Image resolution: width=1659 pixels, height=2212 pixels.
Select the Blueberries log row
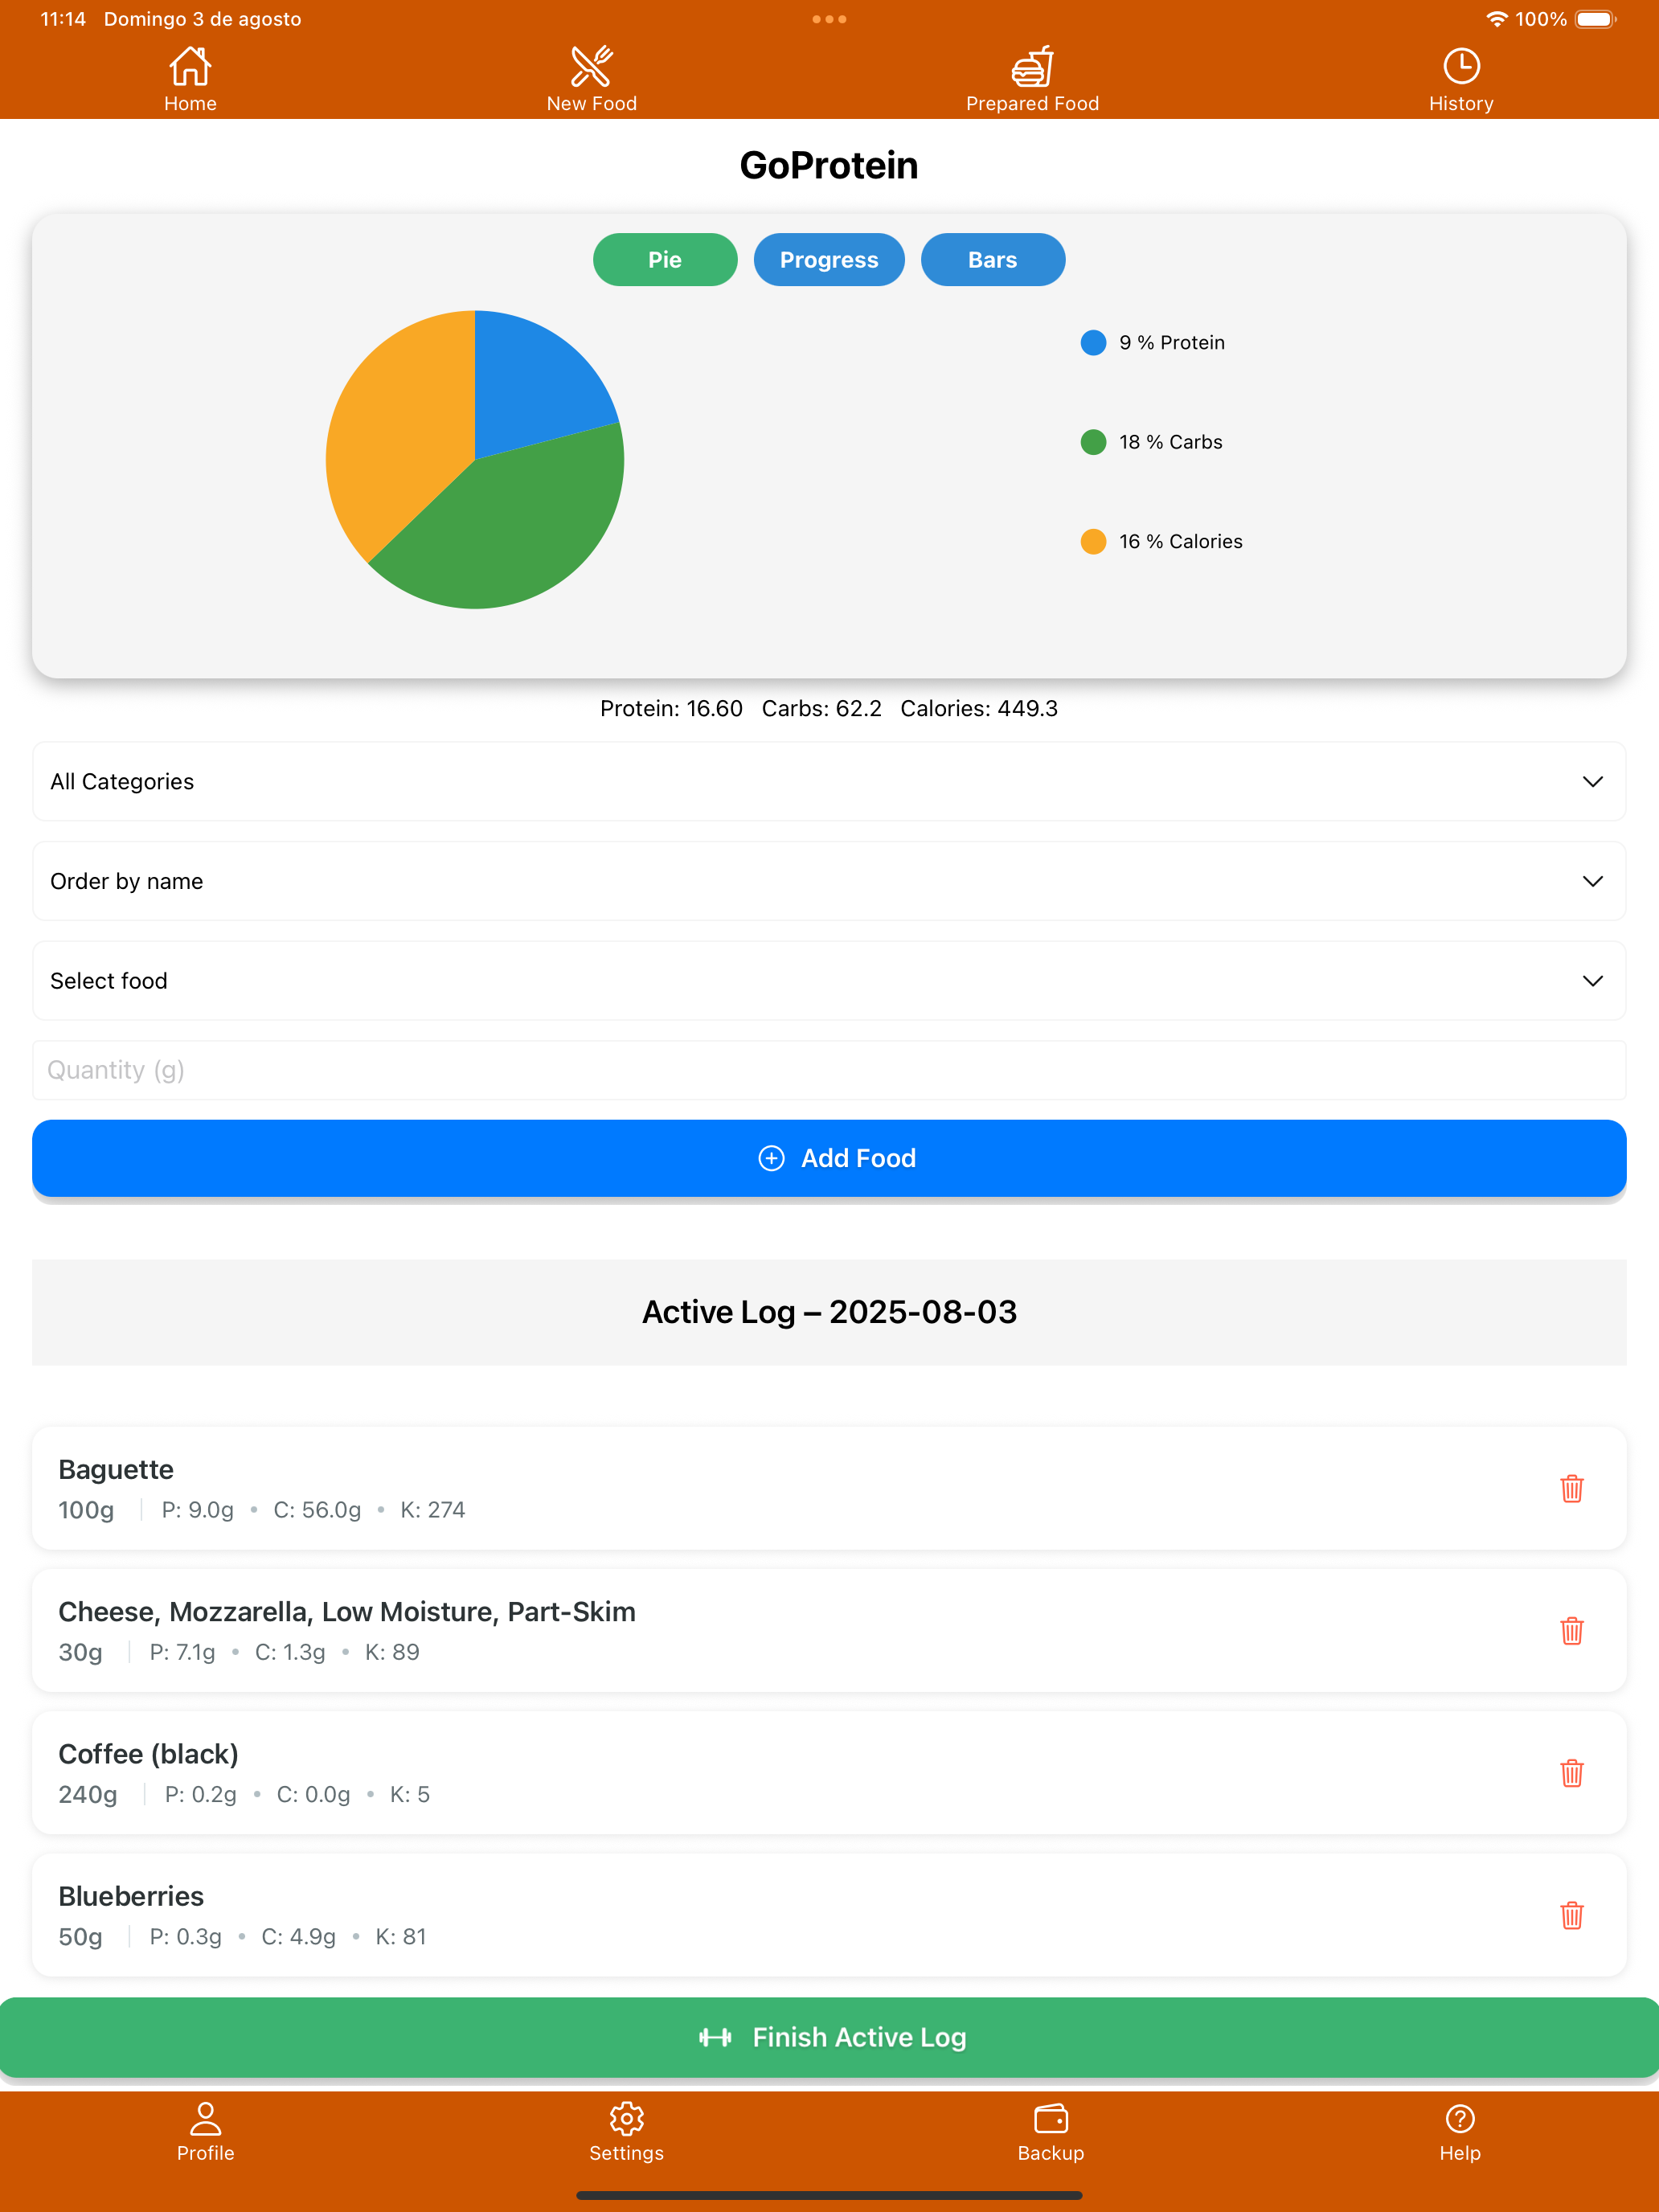(829, 1914)
